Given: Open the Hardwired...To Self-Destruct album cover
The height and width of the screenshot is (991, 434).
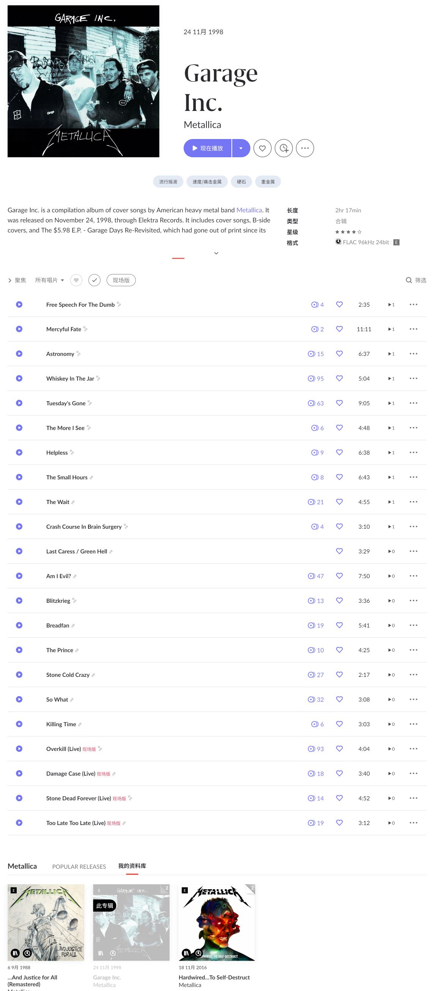Looking at the screenshot, I should (x=217, y=922).
